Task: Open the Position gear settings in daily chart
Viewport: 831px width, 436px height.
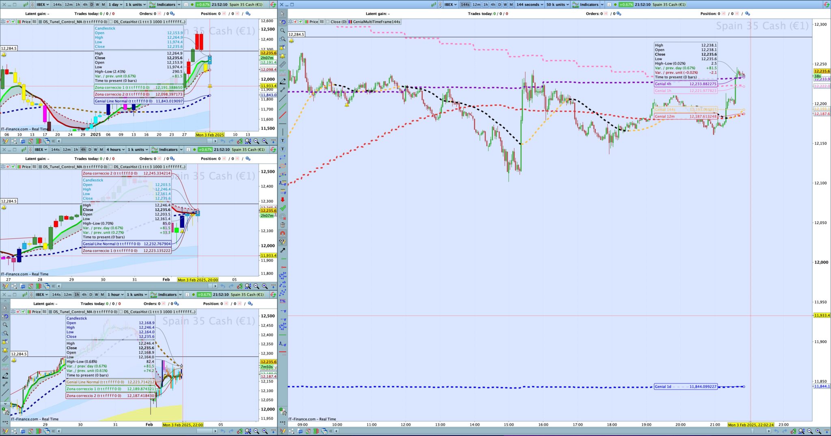Action: pos(248,14)
